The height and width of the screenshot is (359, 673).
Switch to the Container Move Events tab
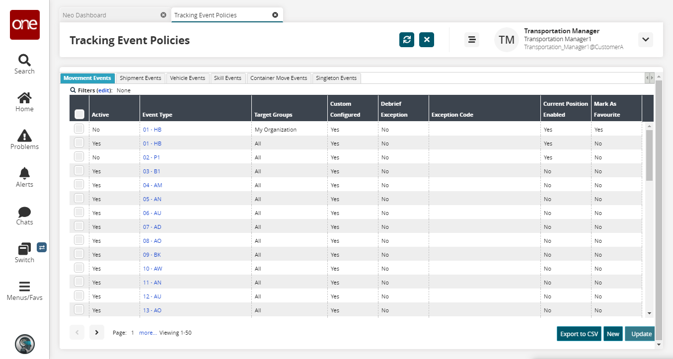[279, 78]
